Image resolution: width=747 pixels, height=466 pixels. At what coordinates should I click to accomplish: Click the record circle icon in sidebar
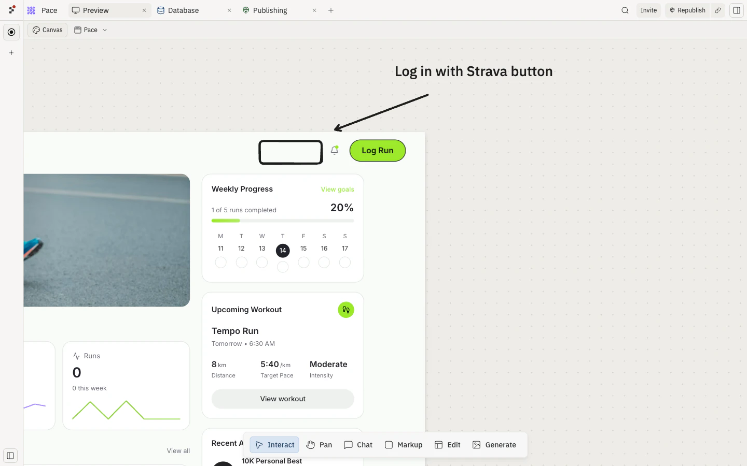coord(11,32)
